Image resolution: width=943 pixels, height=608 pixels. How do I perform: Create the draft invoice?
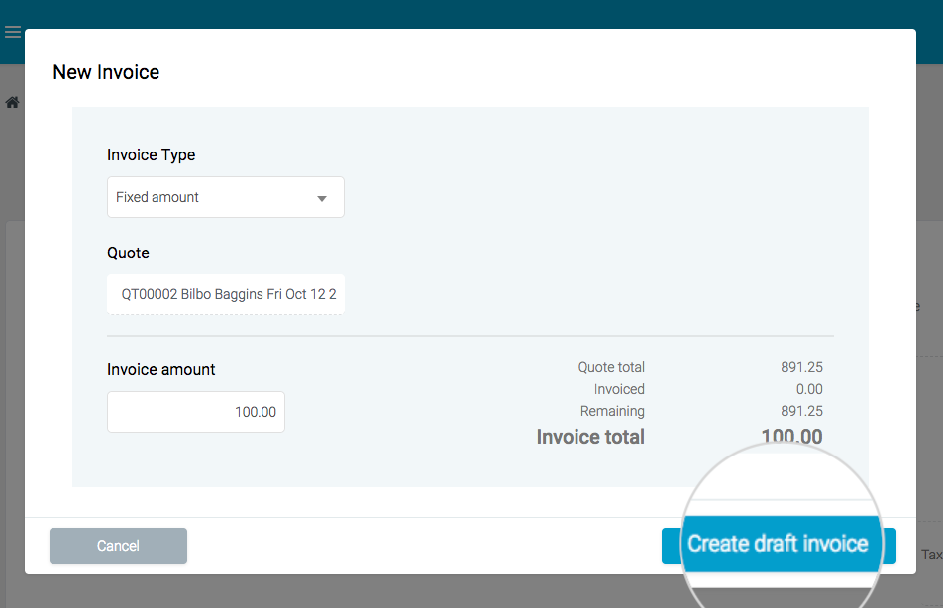(x=779, y=546)
